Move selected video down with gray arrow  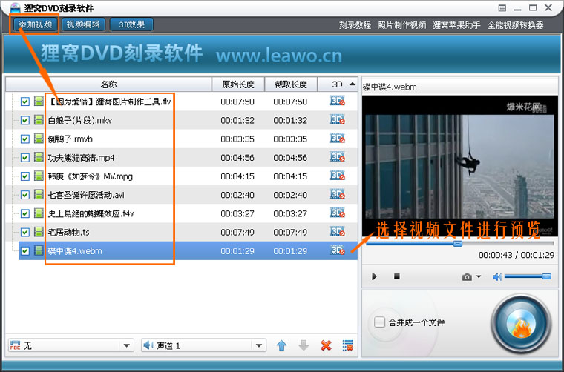[304, 345]
